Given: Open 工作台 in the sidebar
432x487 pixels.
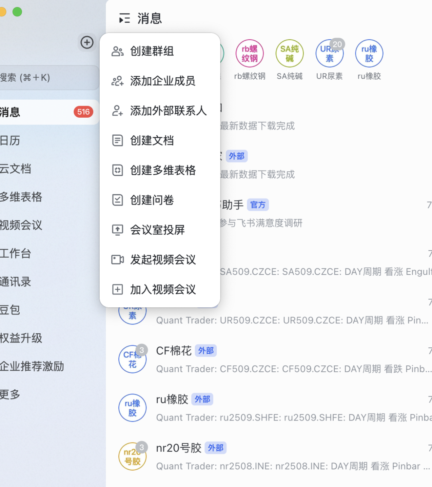Looking at the screenshot, I should [x=49, y=253].
